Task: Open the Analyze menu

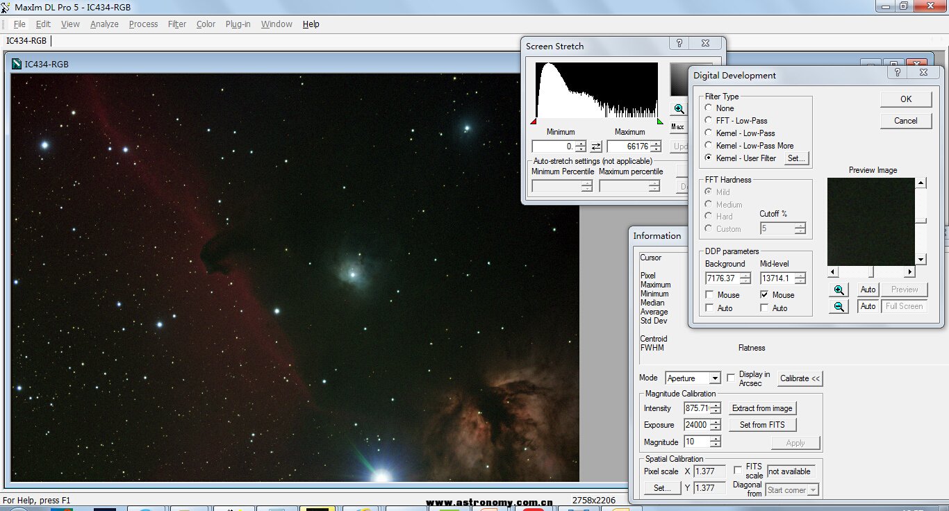Action: (x=104, y=24)
